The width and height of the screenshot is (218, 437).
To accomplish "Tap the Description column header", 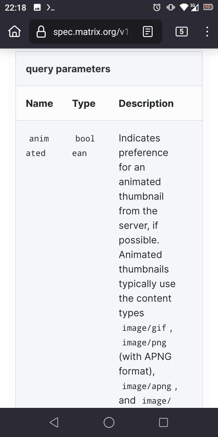I will coord(146,103).
